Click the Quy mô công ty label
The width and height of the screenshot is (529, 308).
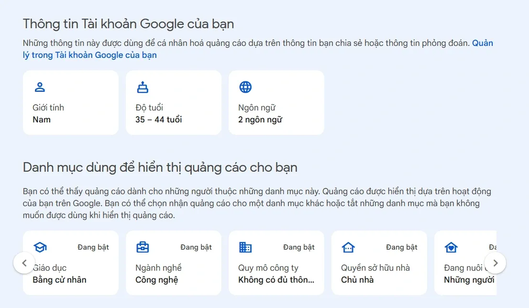(268, 268)
